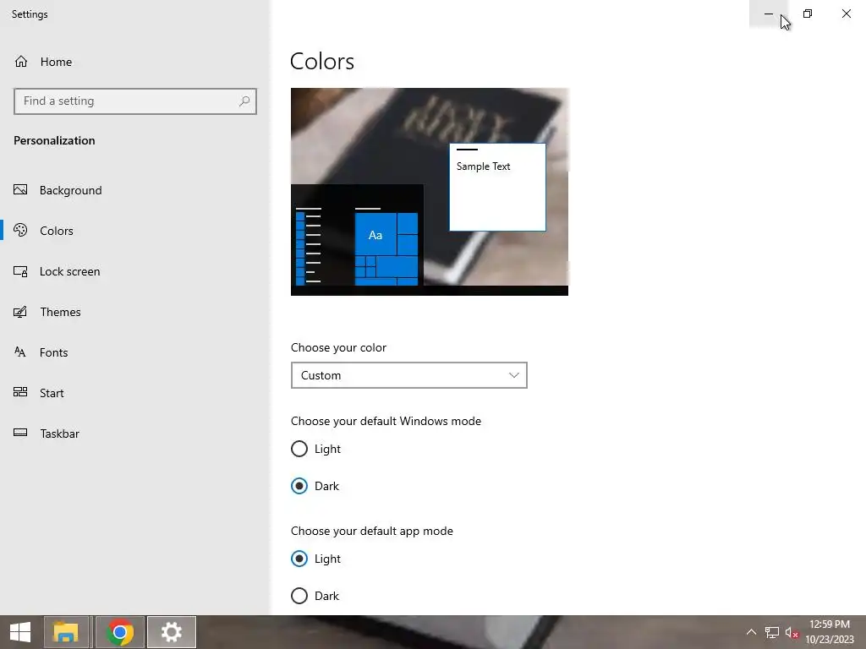Select Dark Windows mode

tap(299, 486)
